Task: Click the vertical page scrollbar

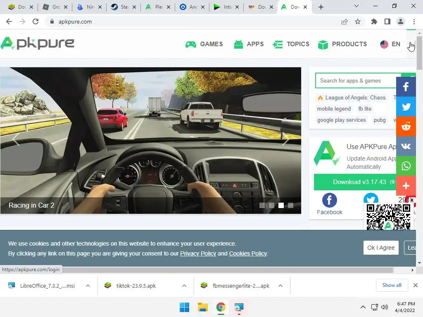Action: coord(419,52)
